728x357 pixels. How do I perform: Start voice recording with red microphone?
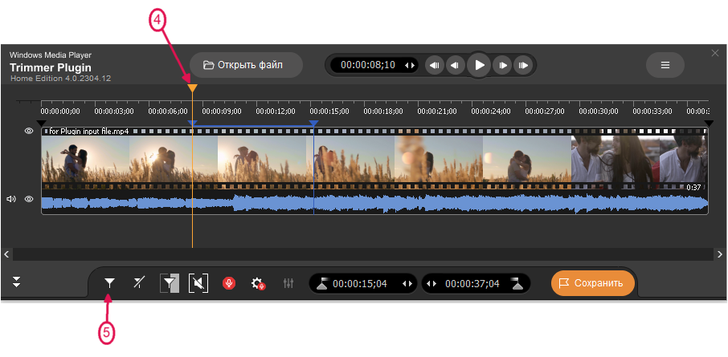[x=228, y=283]
